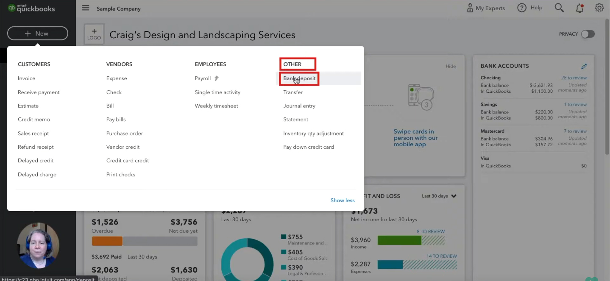Image resolution: width=610 pixels, height=281 pixels.
Task: Select Invoice under Customers
Action: pos(26,78)
